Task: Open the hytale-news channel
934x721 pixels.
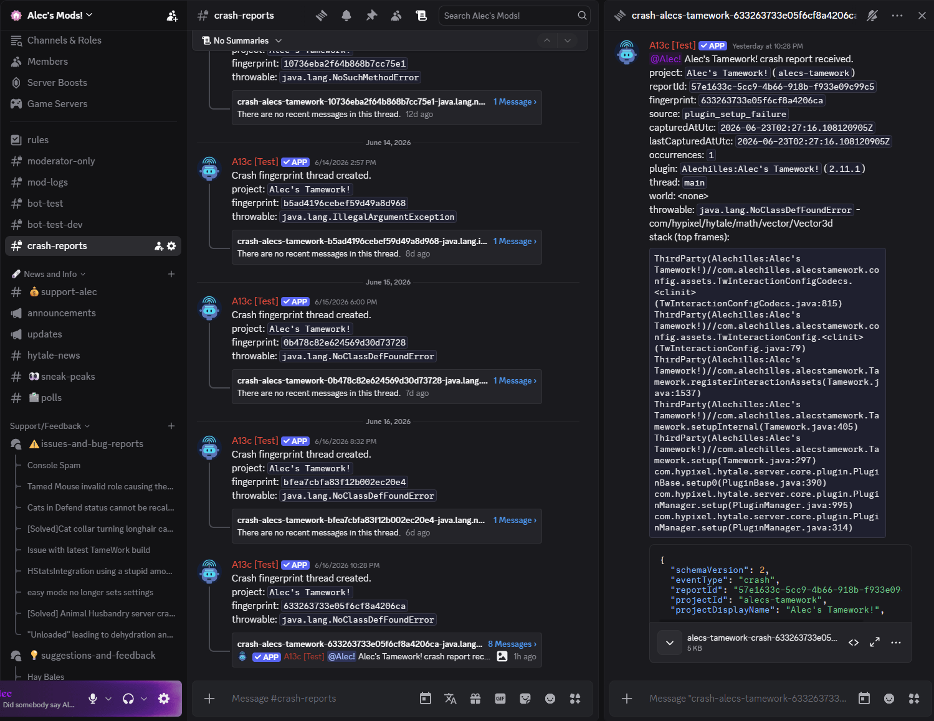Action: click(93, 356)
